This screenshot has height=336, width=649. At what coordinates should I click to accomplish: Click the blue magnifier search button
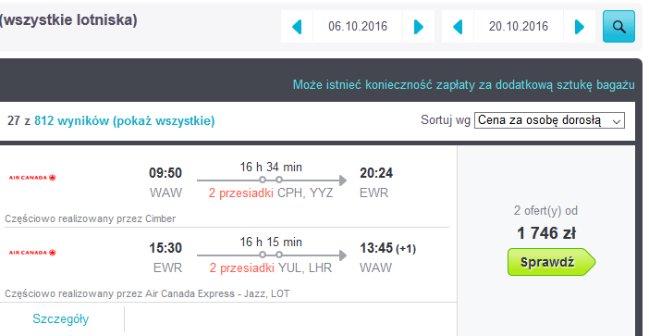point(618,27)
